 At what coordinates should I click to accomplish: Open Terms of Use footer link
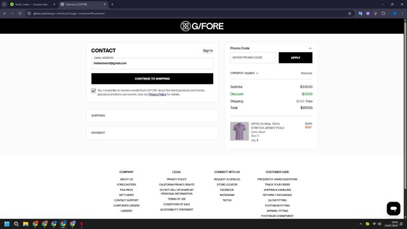coord(177,199)
